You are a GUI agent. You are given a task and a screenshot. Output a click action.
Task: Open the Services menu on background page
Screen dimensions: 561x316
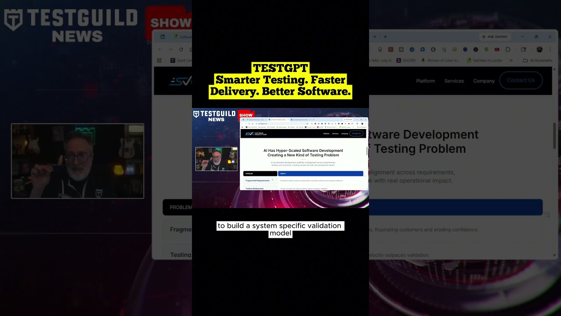pos(454,81)
